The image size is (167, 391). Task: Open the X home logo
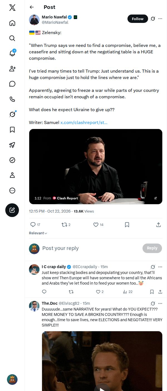pyautogui.click(x=12, y=8)
